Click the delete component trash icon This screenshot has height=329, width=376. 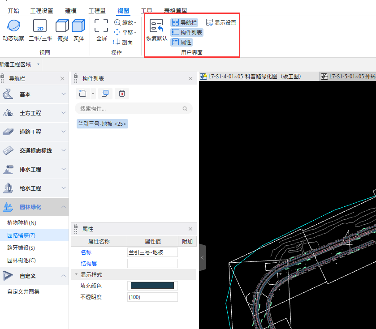(x=122, y=94)
